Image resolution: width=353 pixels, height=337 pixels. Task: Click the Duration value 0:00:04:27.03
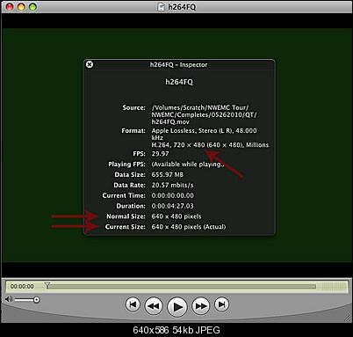[x=173, y=206]
